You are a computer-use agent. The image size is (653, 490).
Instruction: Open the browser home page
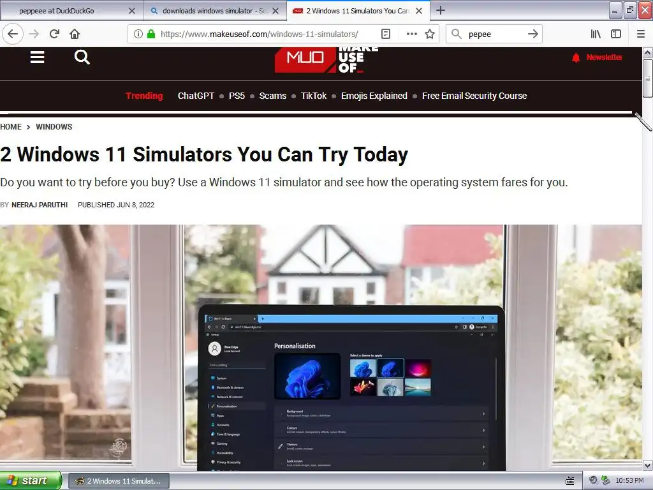pyautogui.click(x=75, y=34)
